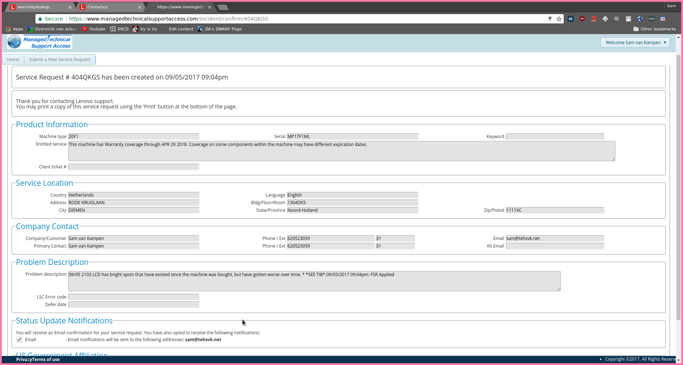The height and width of the screenshot is (365, 683).
Task: Click the green Secure padlock icon
Action: 40,19
